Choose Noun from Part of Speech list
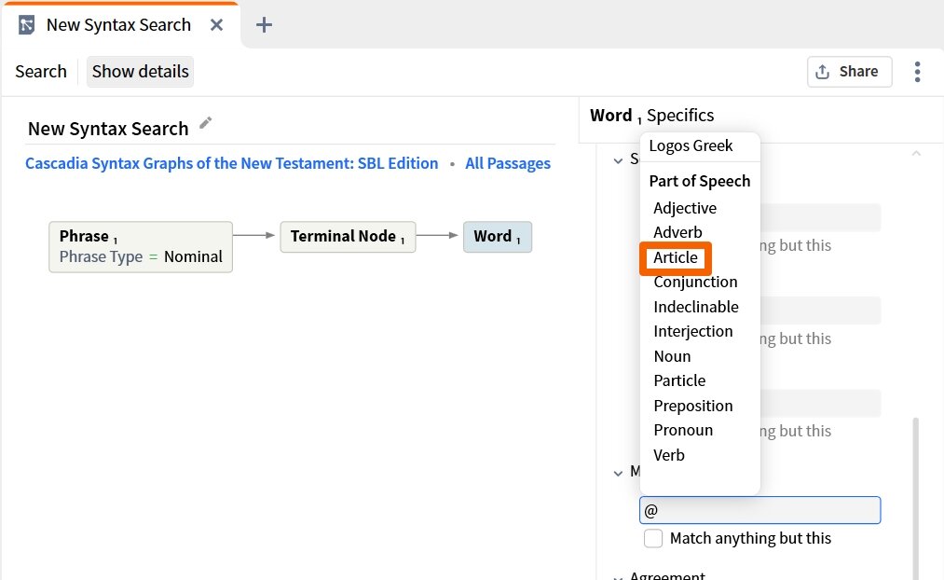The height and width of the screenshot is (580, 944). [672, 356]
